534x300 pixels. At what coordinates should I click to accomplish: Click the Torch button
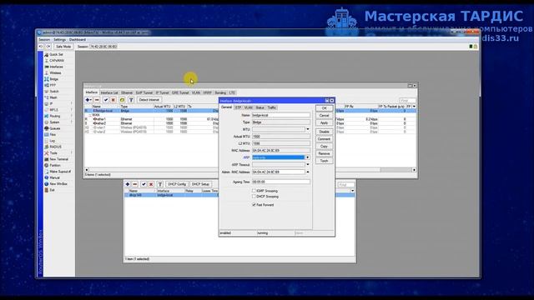click(x=325, y=161)
